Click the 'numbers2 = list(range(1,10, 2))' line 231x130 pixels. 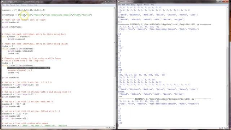point(21,85)
